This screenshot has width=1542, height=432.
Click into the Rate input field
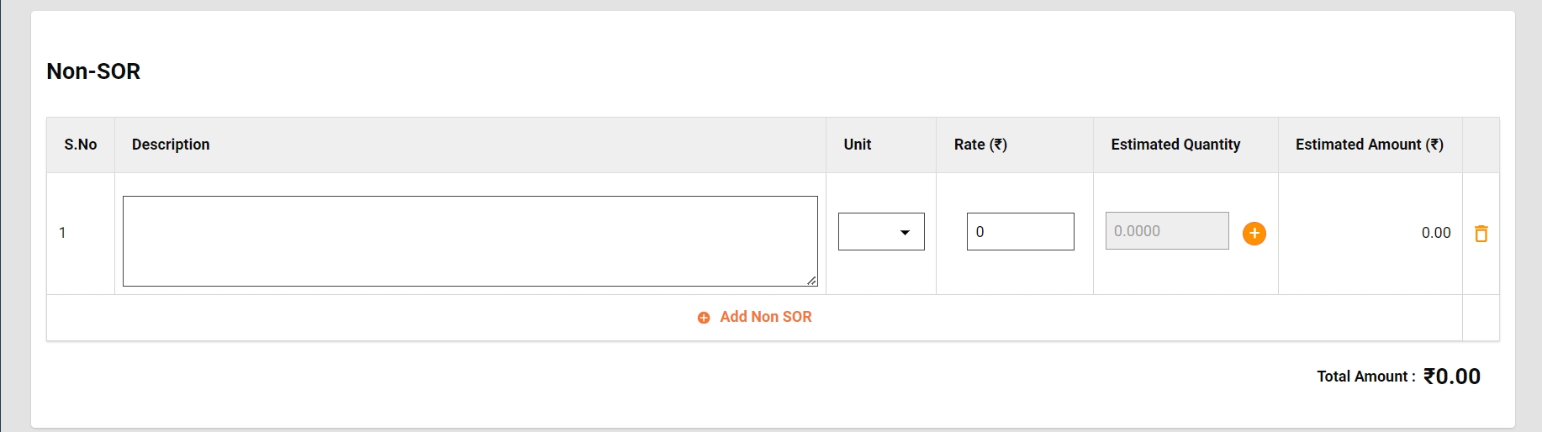(x=1020, y=232)
